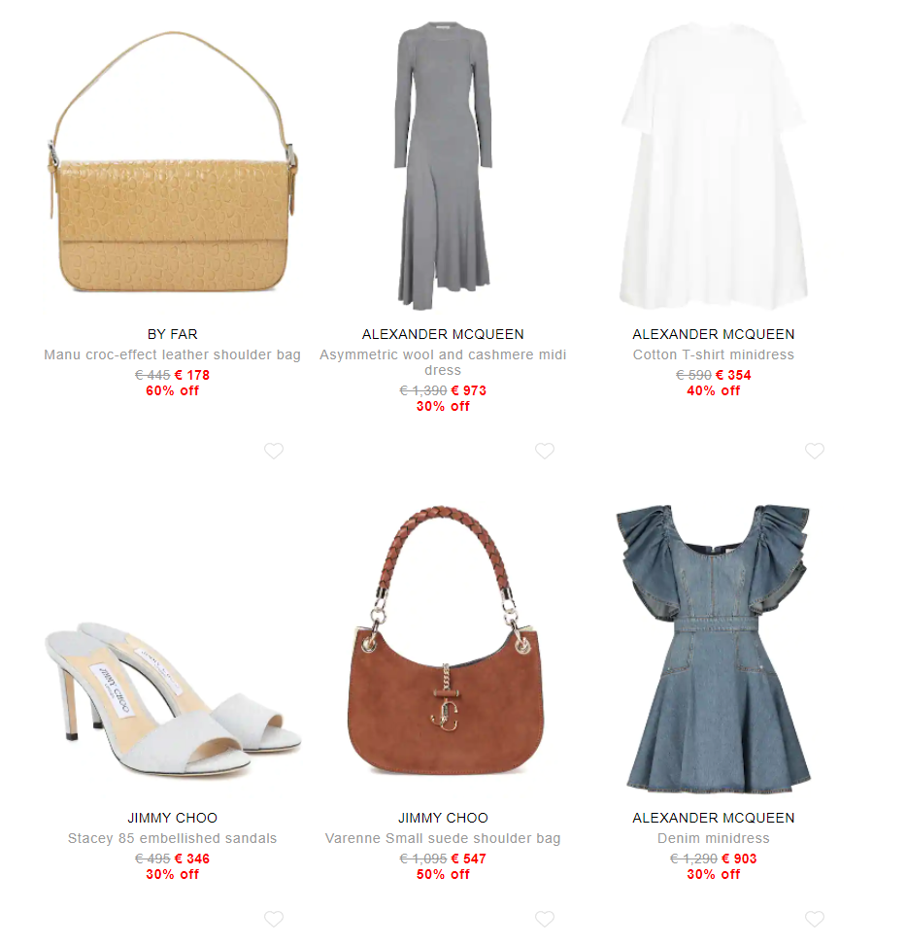Image resolution: width=906 pixels, height=943 pixels.
Task: Click heart icon below Stacey 85 sandals discount
Action: pyautogui.click(x=274, y=919)
